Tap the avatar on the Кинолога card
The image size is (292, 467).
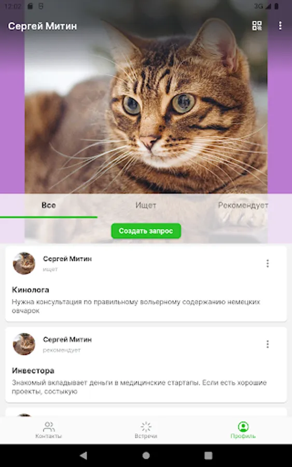[24, 263]
